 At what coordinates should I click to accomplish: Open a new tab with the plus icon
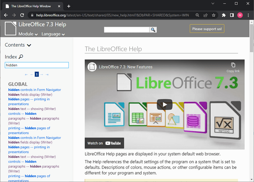tap(69, 6)
